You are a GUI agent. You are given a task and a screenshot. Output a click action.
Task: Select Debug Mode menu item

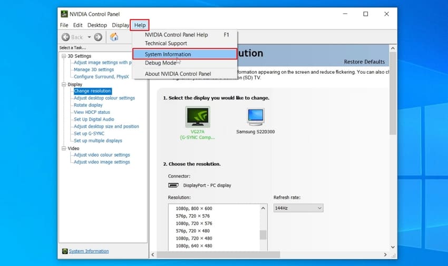tap(185, 63)
